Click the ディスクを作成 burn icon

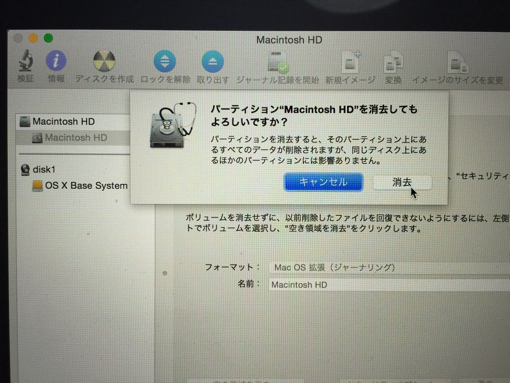tap(104, 61)
